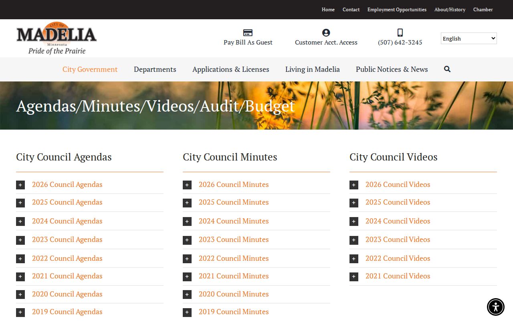Screen dimensions: 513x321
Task: Click plus icon beside 2023 Council Minutes
Action: pyautogui.click(x=187, y=240)
